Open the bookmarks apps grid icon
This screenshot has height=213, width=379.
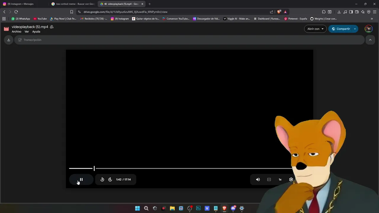click(4, 19)
